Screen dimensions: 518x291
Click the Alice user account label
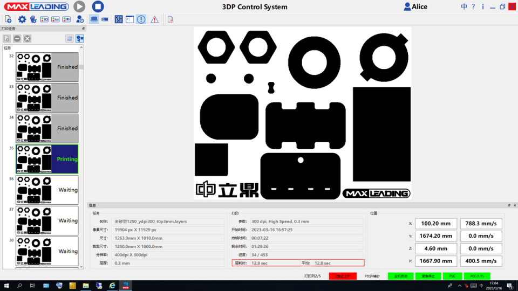coord(415,6)
